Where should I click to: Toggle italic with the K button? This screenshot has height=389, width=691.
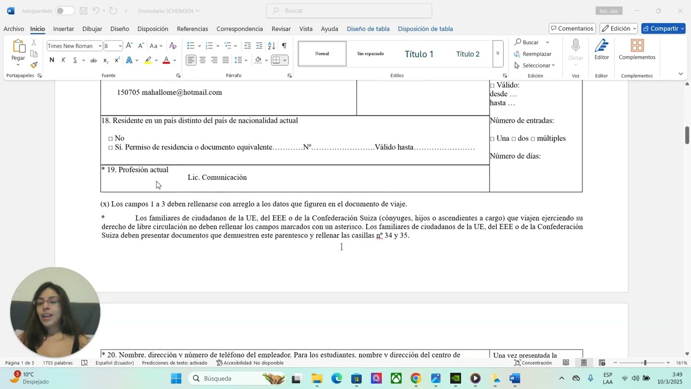point(63,60)
